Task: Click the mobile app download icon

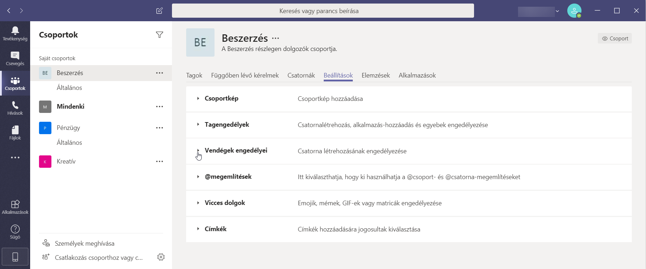Action: (15, 257)
